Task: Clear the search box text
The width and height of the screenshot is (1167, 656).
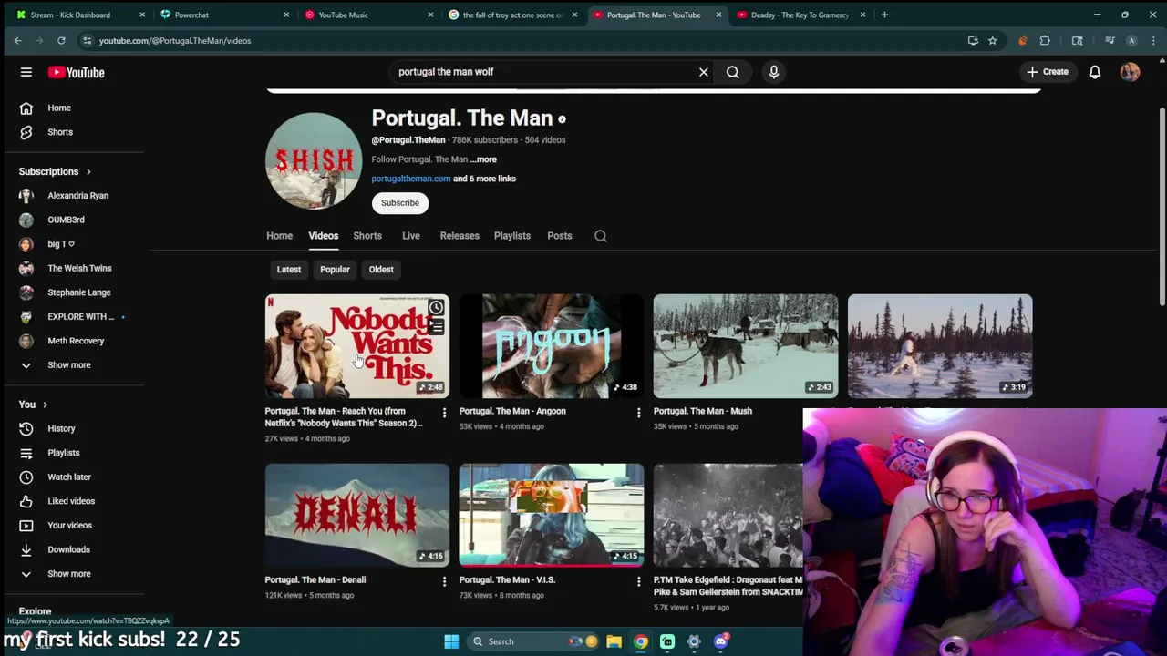Action: (x=704, y=72)
